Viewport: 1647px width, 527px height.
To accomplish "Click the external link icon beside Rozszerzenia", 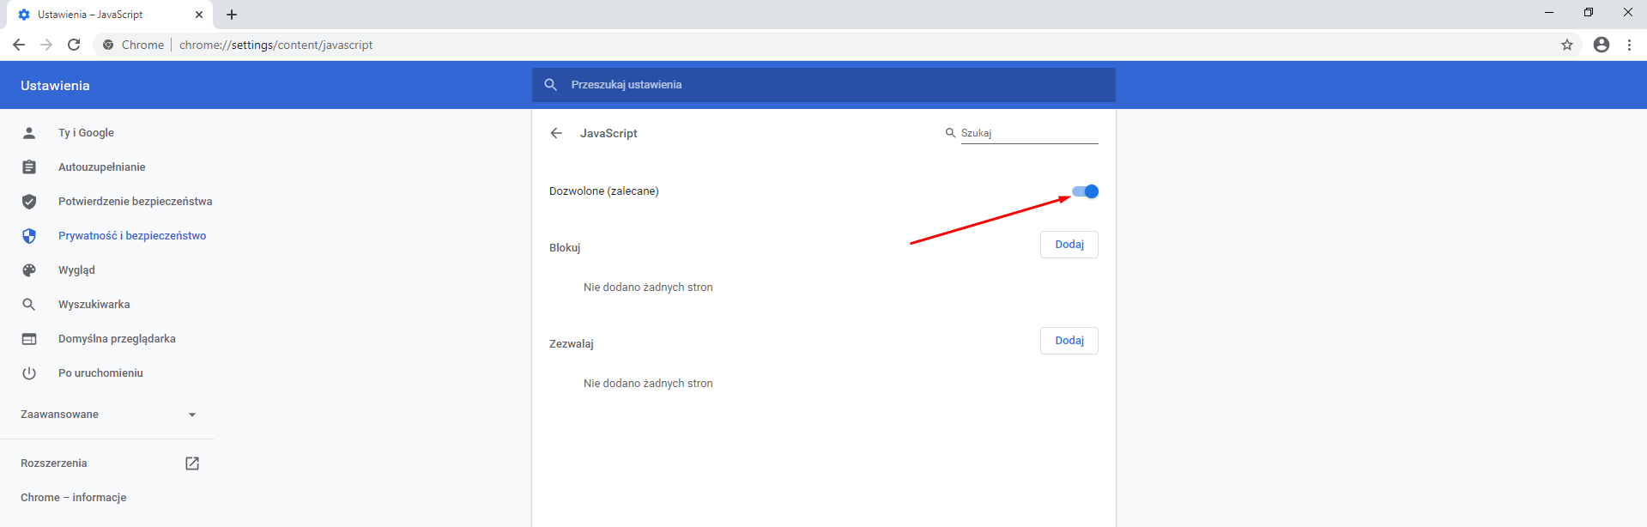I will [x=192, y=463].
